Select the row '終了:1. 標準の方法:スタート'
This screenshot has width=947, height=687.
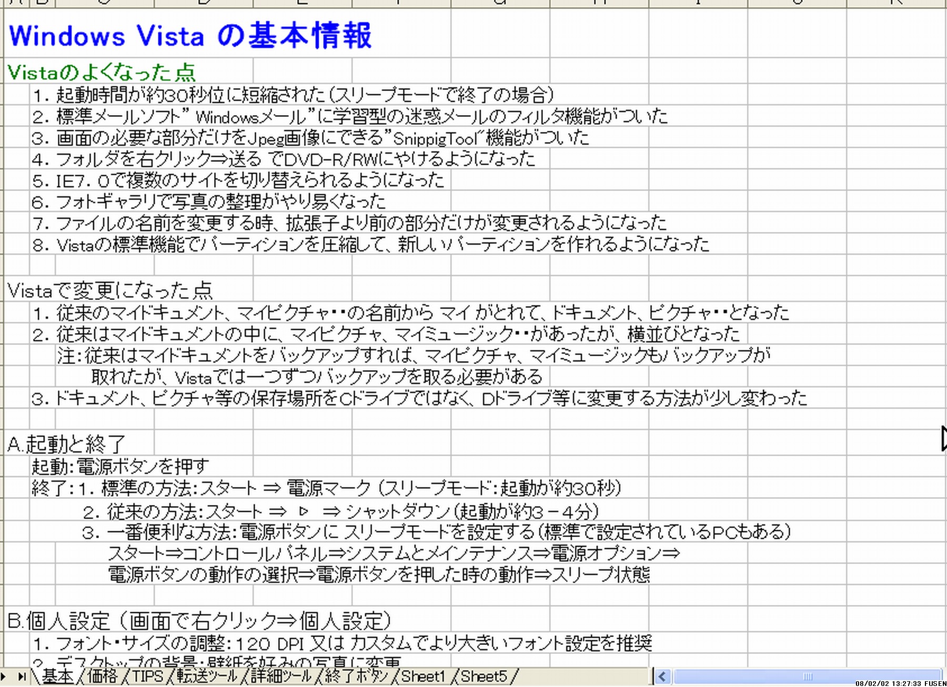click(327, 488)
